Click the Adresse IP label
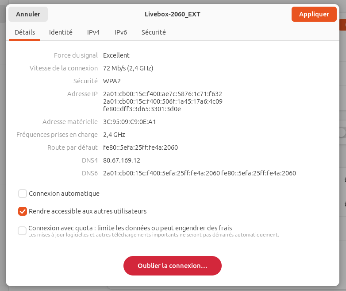This screenshot has height=291, width=346. 82,94
